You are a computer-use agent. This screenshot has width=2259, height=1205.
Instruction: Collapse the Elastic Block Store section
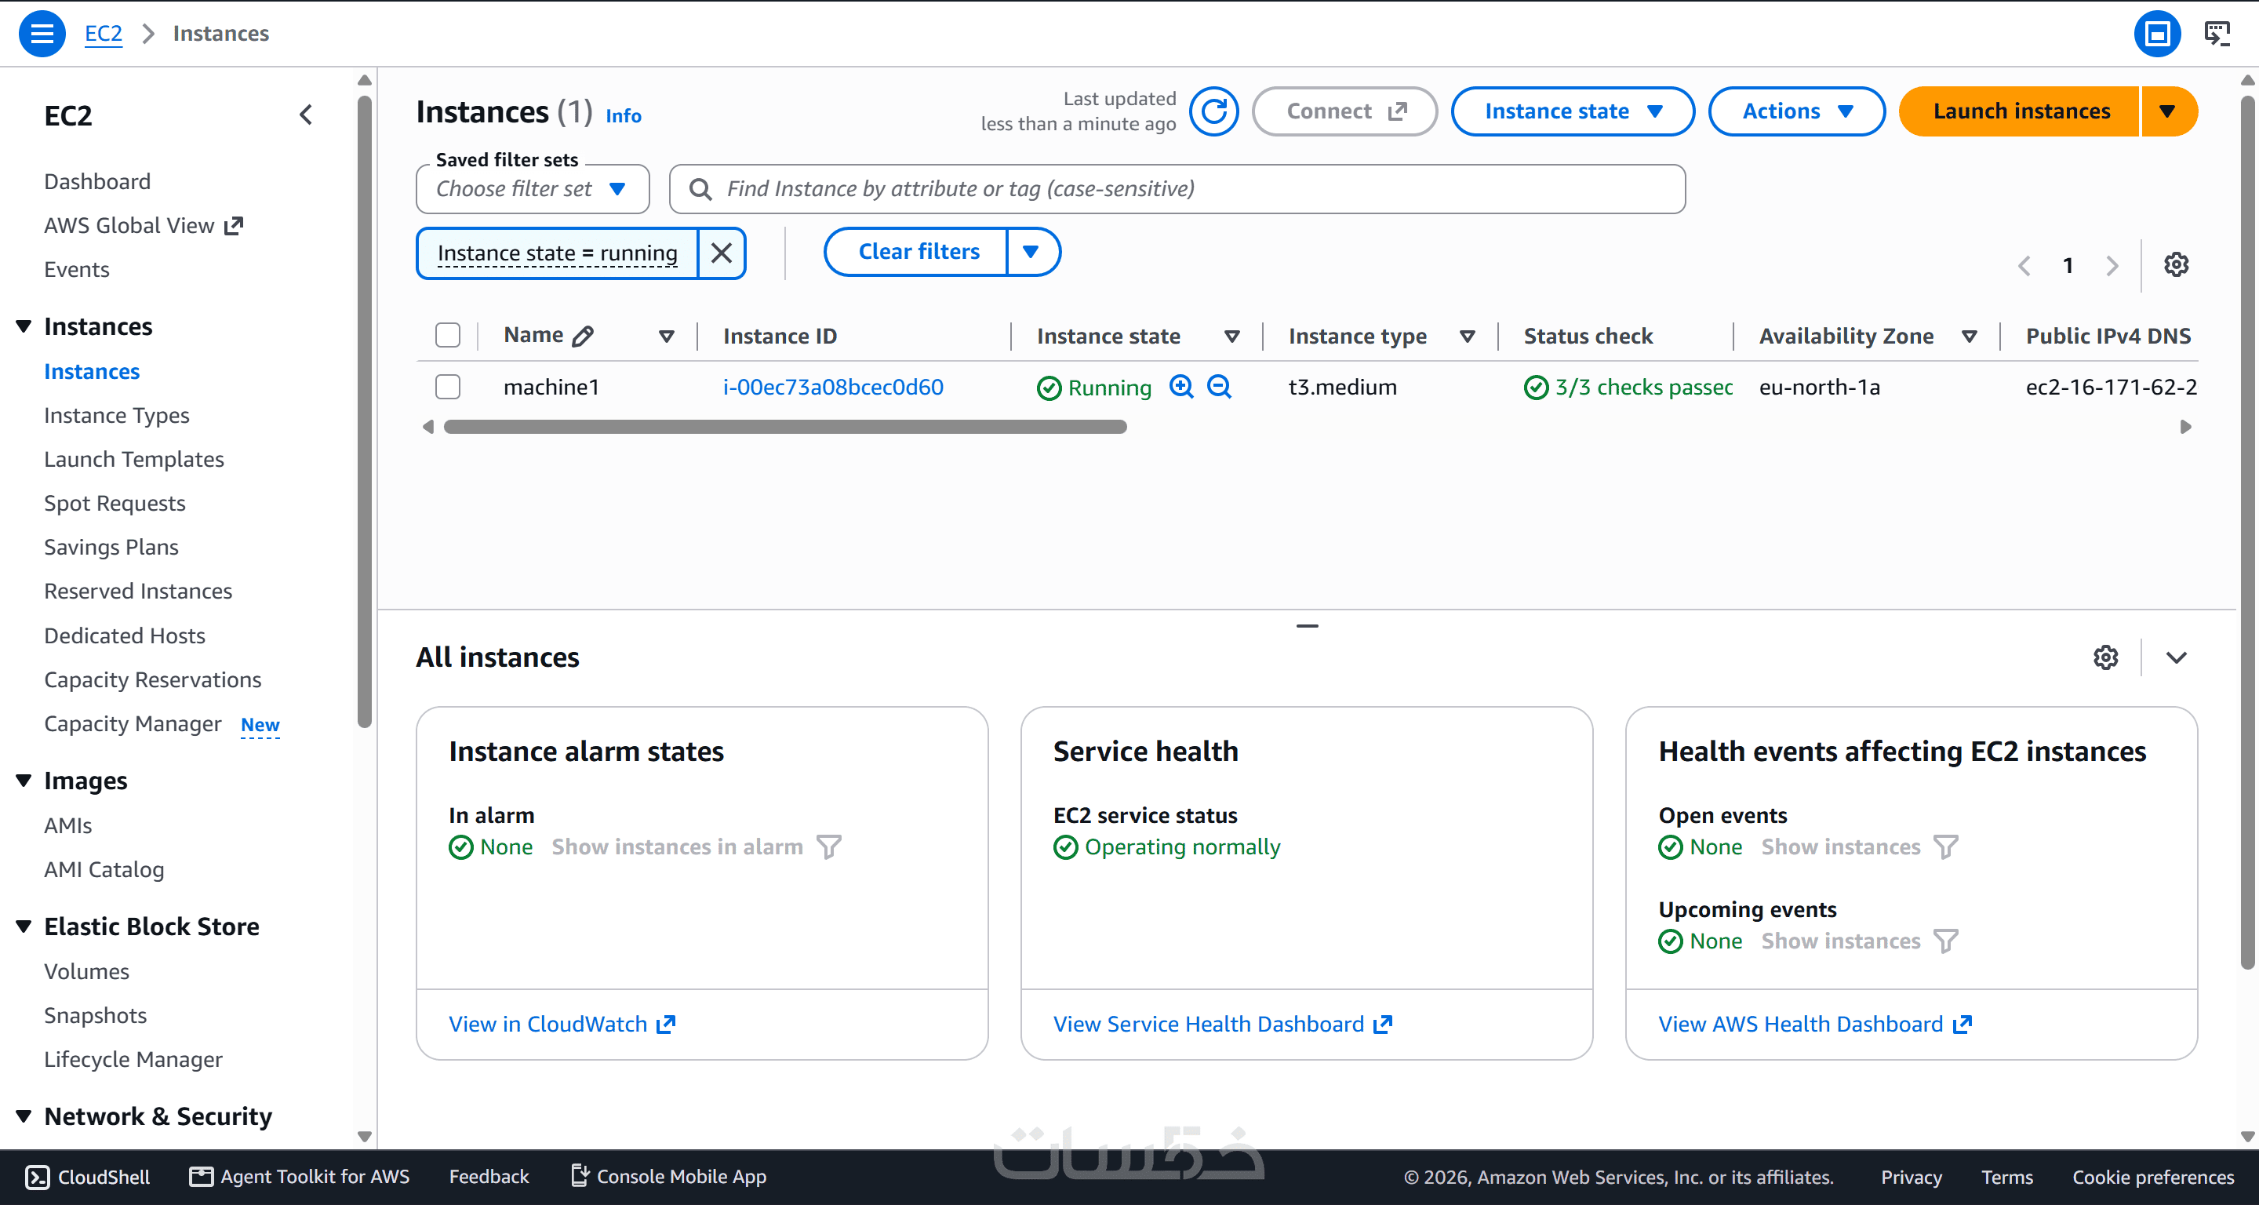point(24,927)
